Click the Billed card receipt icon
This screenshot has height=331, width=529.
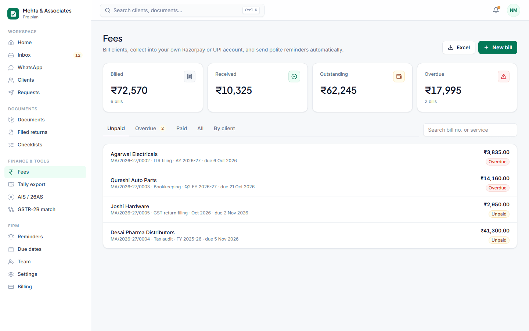click(x=190, y=76)
